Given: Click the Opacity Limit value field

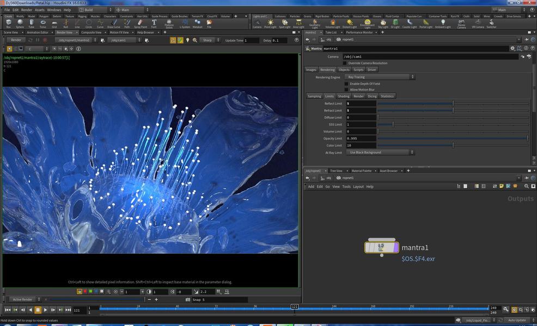Looking at the screenshot, I should tap(361, 139).
